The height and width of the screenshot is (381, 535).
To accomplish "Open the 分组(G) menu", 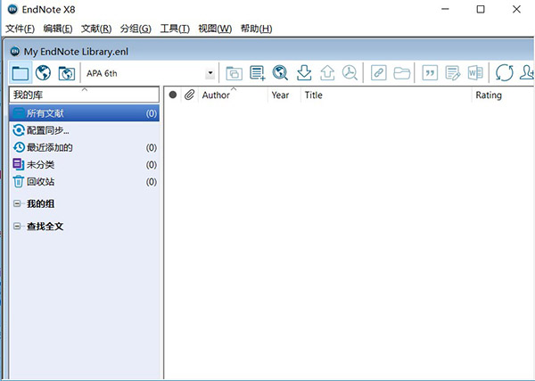I will (x=136, y=29).
